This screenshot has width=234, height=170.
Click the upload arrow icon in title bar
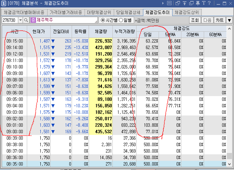tap(184, 3)
